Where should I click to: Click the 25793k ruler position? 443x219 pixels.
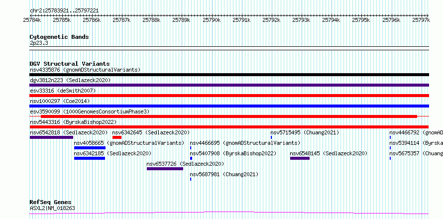click(x=302, y=20)
